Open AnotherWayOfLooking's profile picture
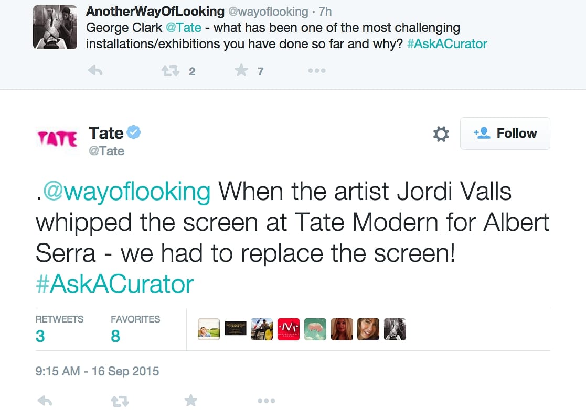This screenshot has height=411, width=586. (55, 27)
